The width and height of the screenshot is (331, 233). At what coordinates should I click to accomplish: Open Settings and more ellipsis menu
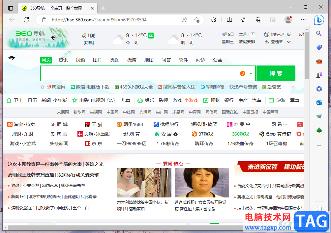click(303, 20)
